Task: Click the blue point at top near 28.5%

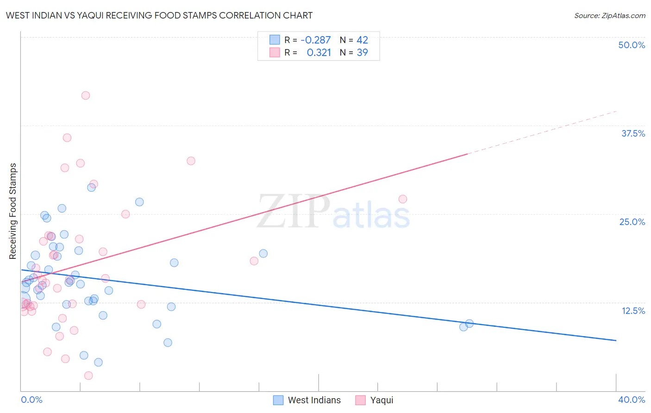Action: tap(92, 188)
